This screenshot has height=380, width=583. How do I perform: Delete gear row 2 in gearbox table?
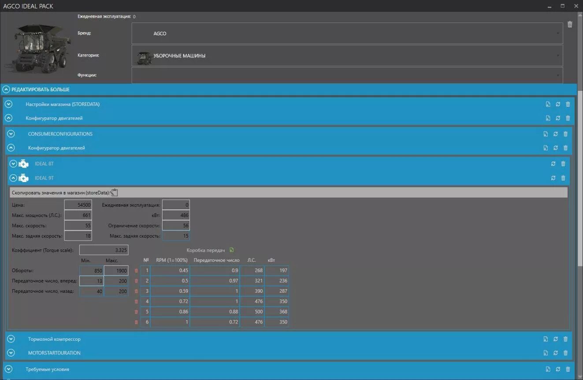tap(136, 281)
